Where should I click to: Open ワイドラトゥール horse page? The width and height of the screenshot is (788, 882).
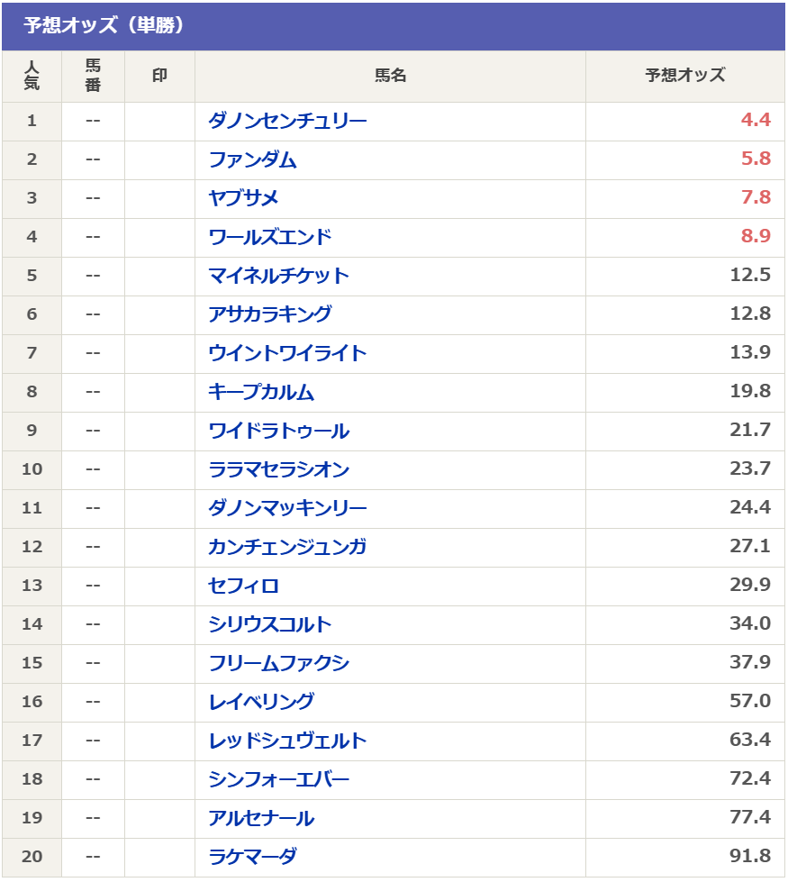278,431
